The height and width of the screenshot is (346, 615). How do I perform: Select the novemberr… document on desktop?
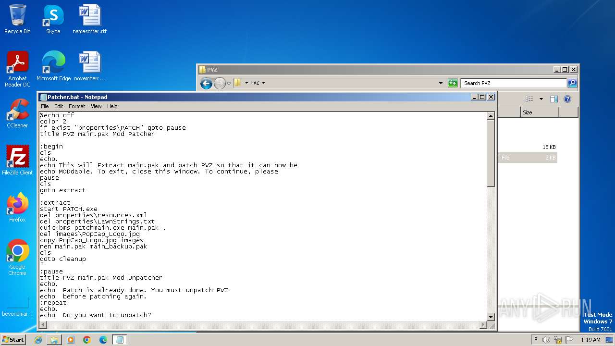point(90,66)
